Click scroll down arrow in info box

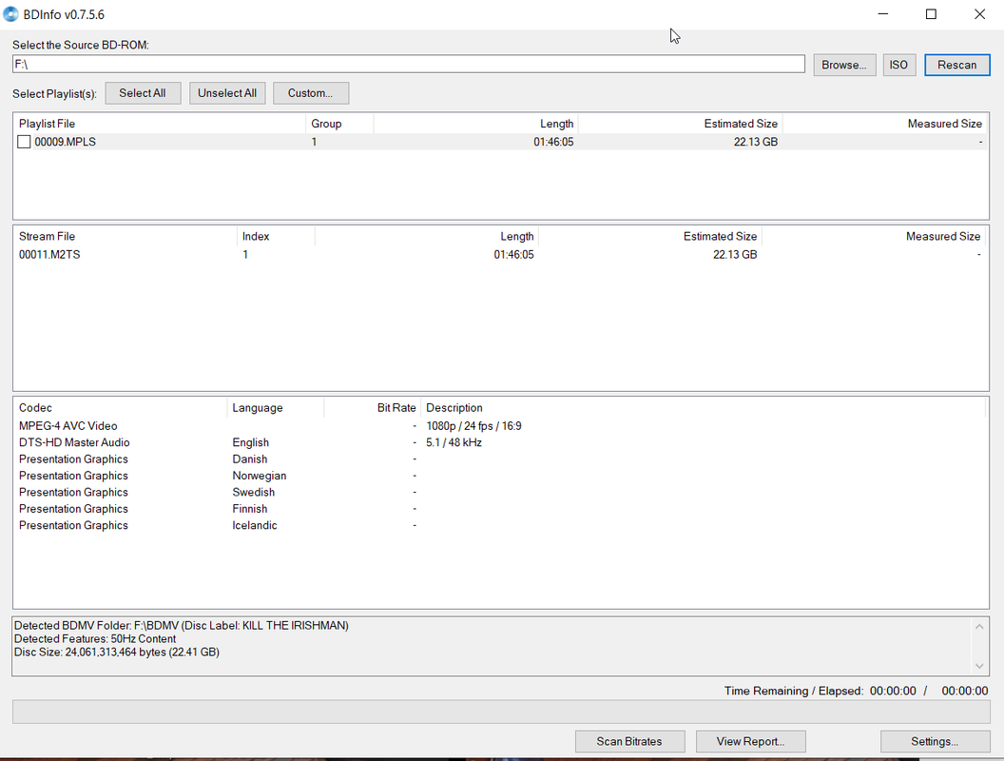979,666
